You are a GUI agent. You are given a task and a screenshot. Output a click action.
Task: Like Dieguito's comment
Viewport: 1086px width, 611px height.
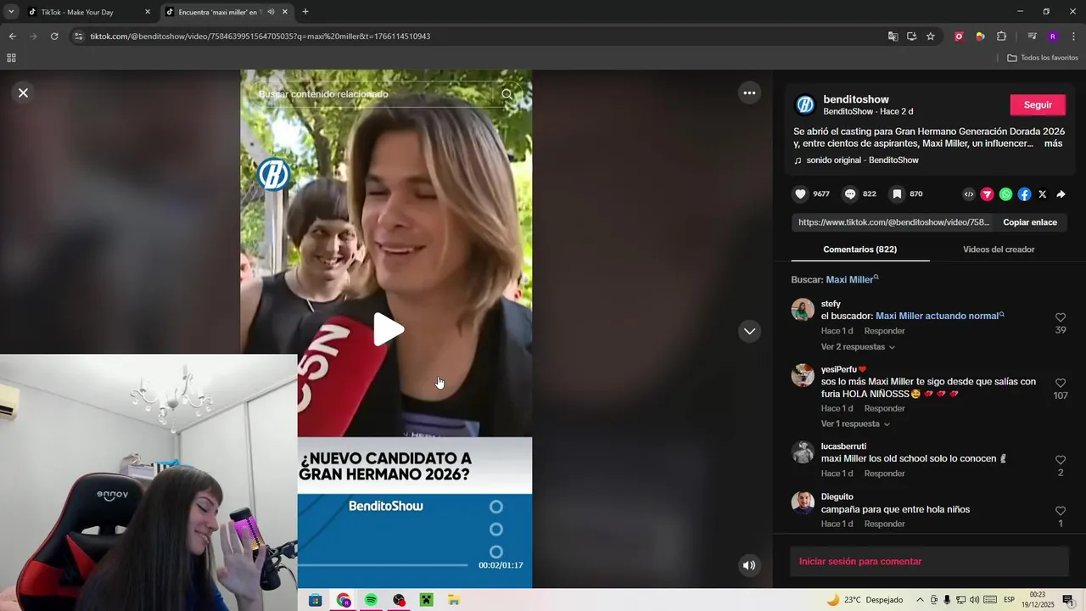(x=1060, y=511)
